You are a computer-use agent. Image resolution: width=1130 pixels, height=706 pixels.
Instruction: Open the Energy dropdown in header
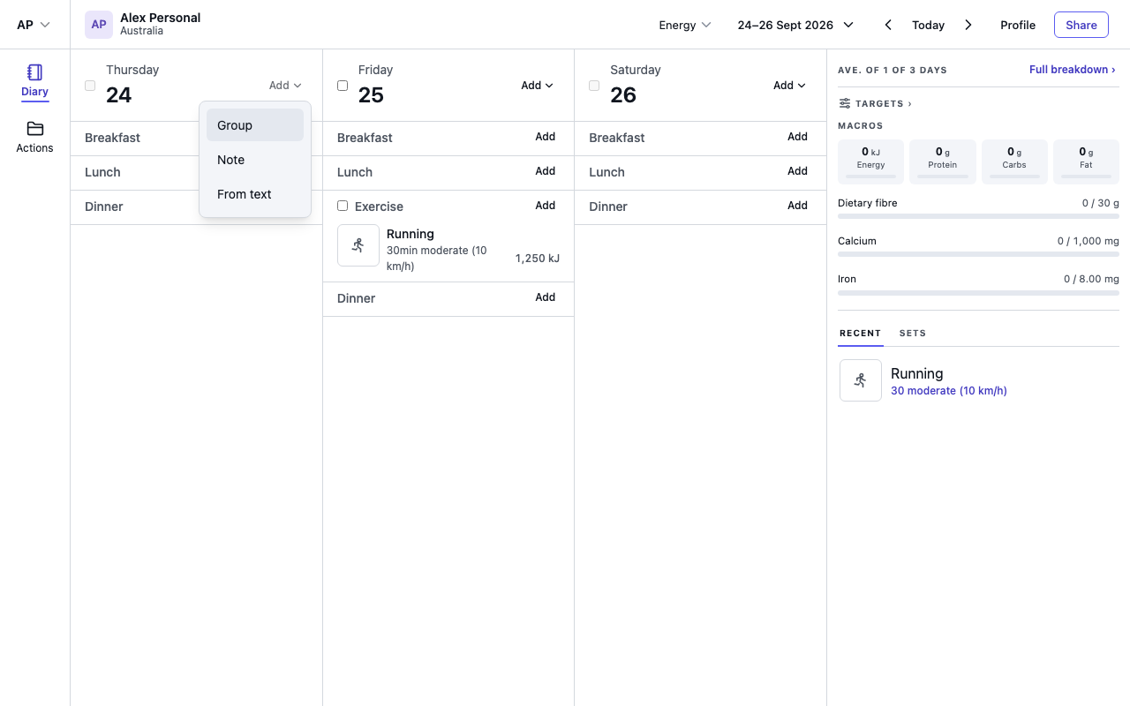click(685, 25)
